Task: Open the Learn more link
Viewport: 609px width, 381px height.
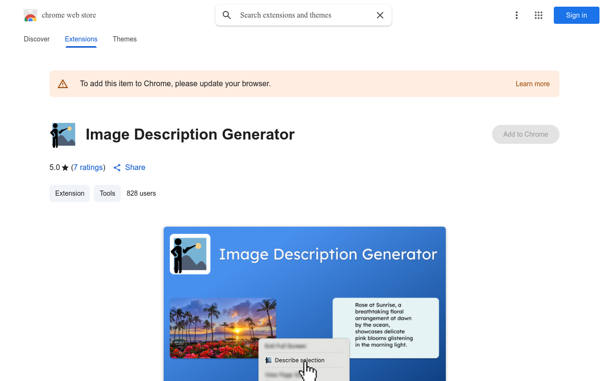Action: pos(532,84)
